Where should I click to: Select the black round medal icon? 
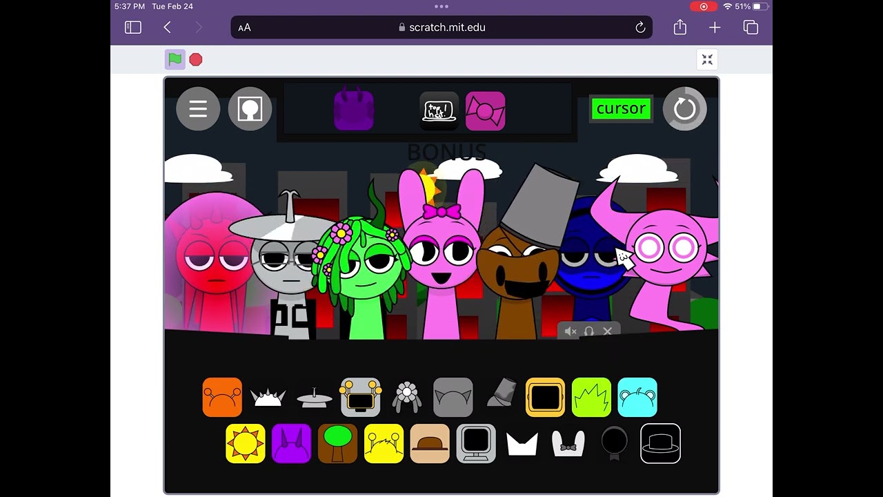[x=614, y=443]
